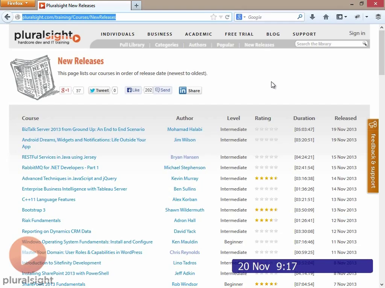
Task: Open the feedback & support side tab
Action: [x=373, y=156]
